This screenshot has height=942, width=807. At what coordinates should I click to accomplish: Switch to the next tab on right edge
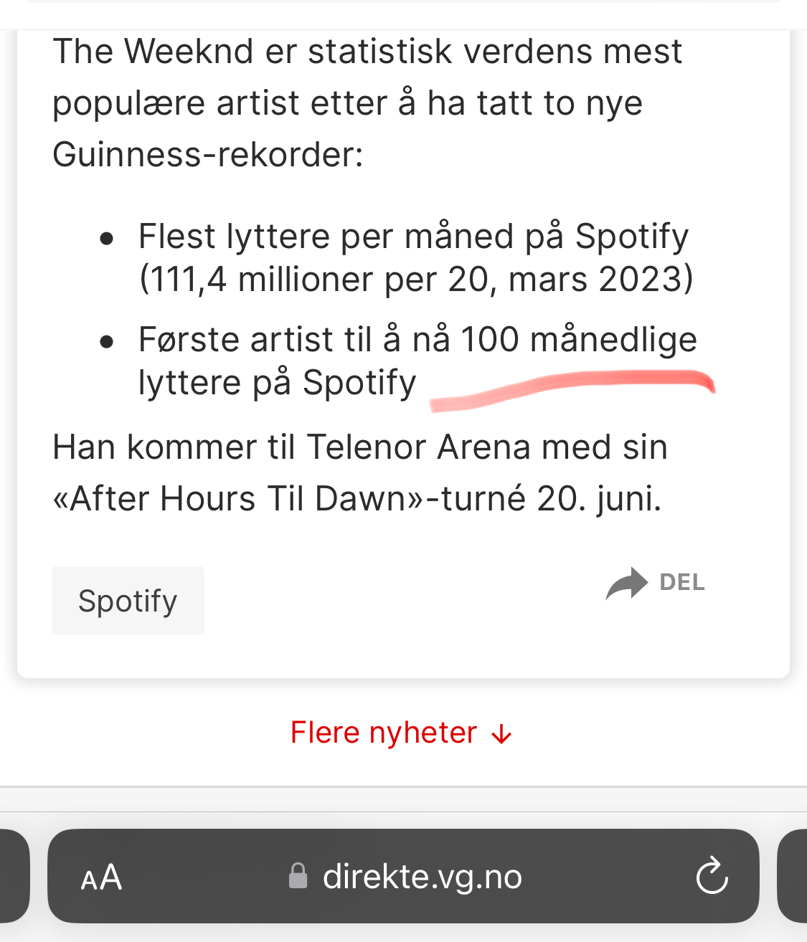click(792, 876)
